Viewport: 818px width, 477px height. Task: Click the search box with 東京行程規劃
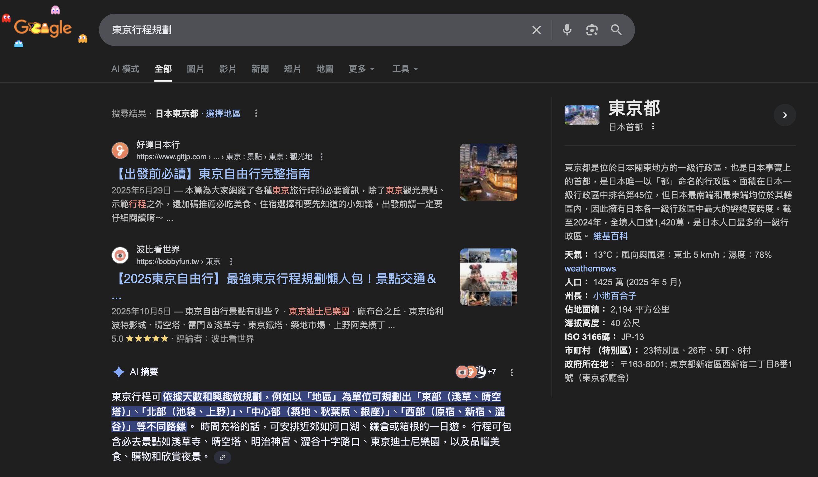pyautogui.click(x=292, y=30)
